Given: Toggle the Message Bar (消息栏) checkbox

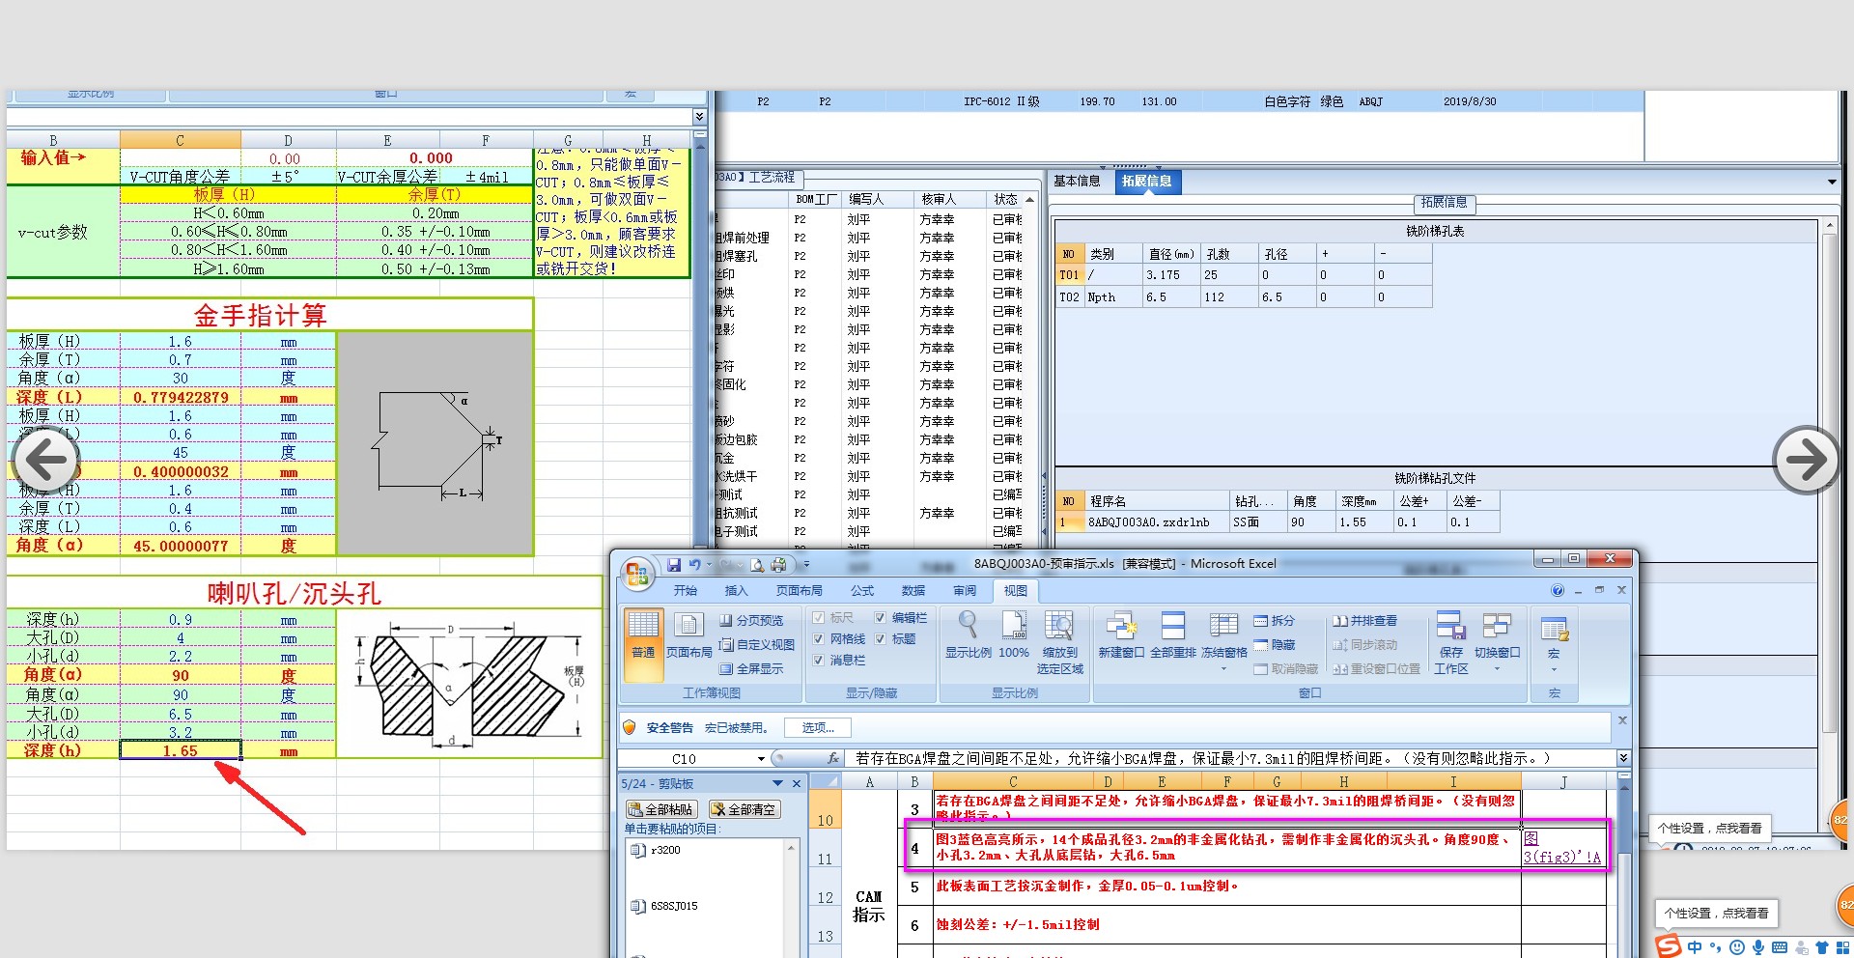Looking at the screenshot, I should point(819,660).
